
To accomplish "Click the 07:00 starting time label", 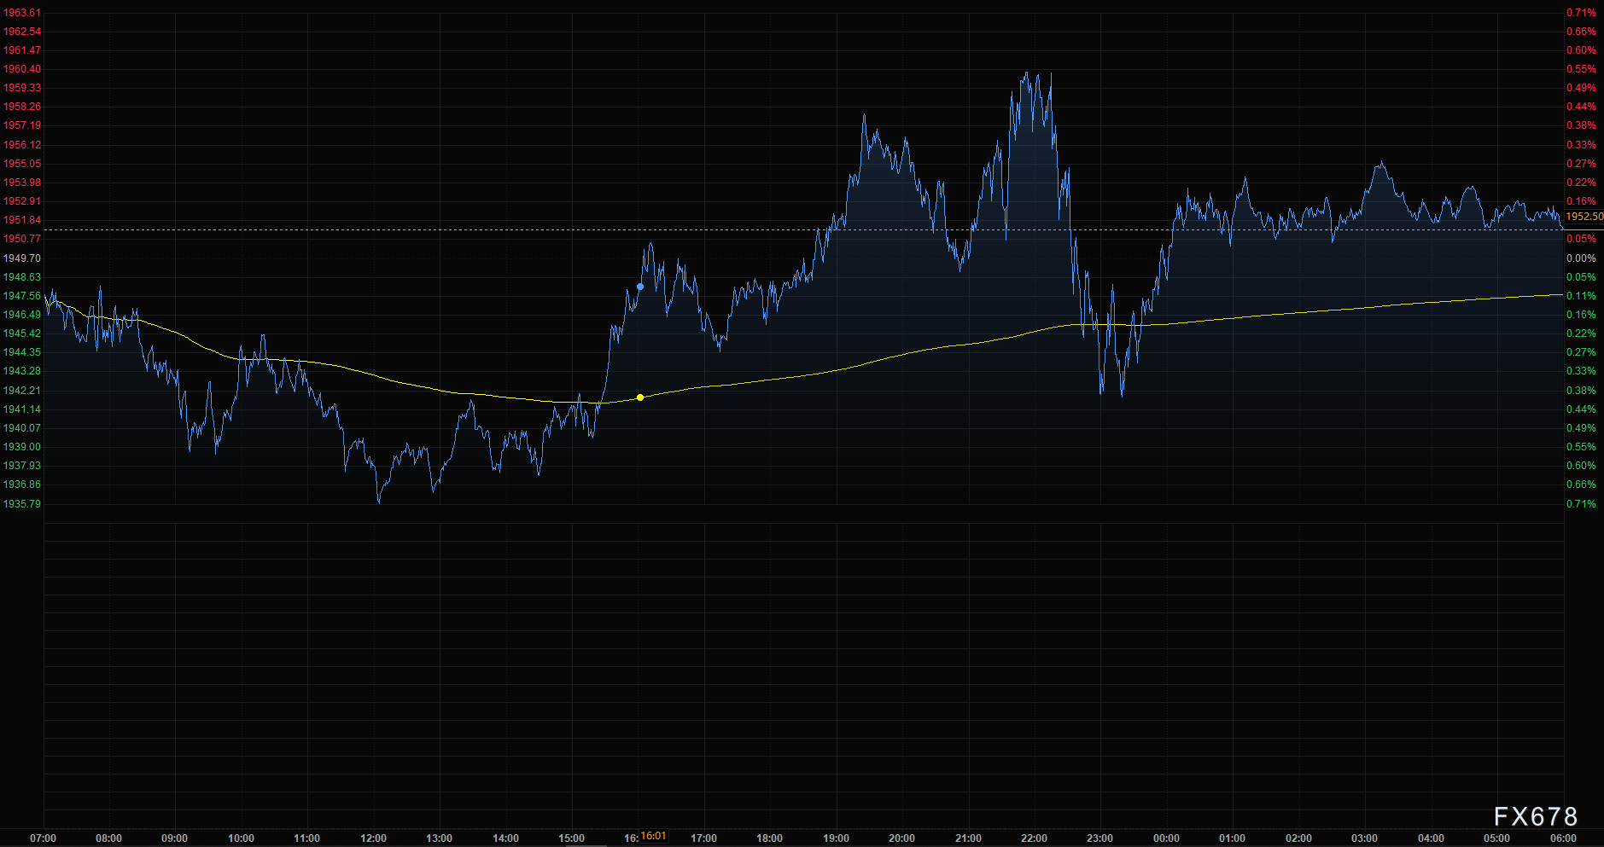I will [x=43, y=838].
